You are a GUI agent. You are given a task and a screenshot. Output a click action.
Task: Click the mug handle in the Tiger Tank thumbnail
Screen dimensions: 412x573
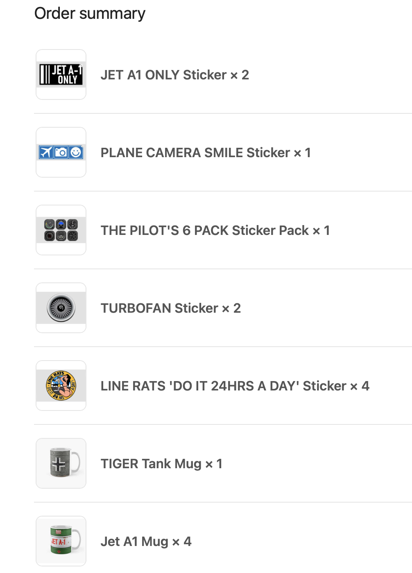[76, 462]
